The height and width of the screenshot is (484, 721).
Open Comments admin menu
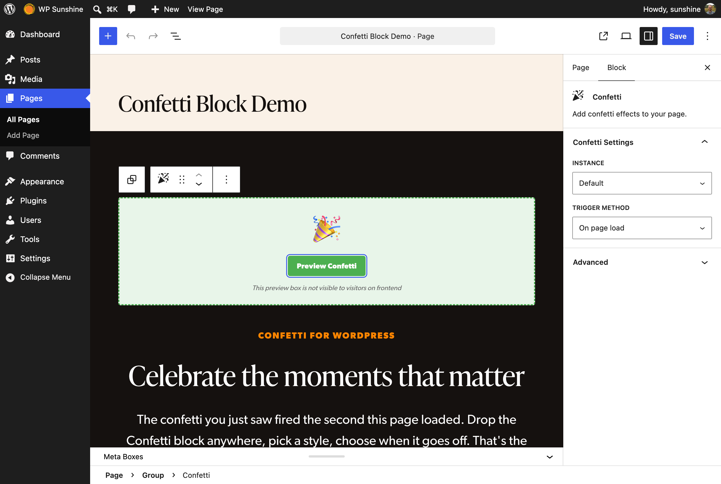[45, 156]
